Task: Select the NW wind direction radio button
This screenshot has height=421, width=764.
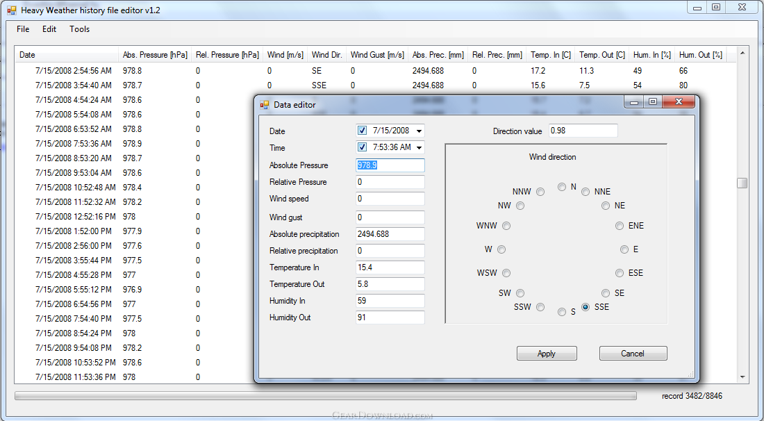Action: click(520, 206)
